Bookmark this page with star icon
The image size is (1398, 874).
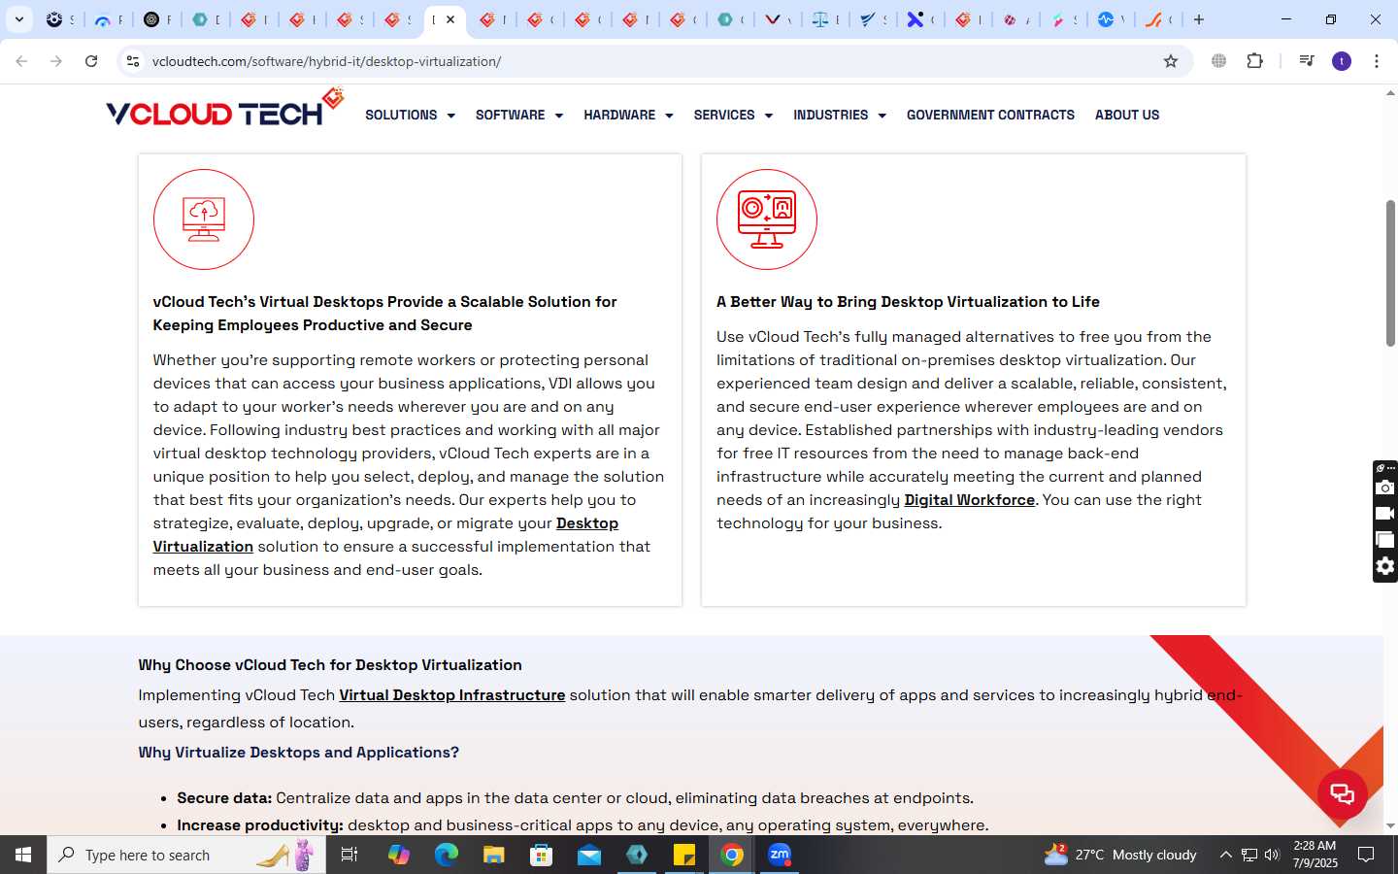1171,61
